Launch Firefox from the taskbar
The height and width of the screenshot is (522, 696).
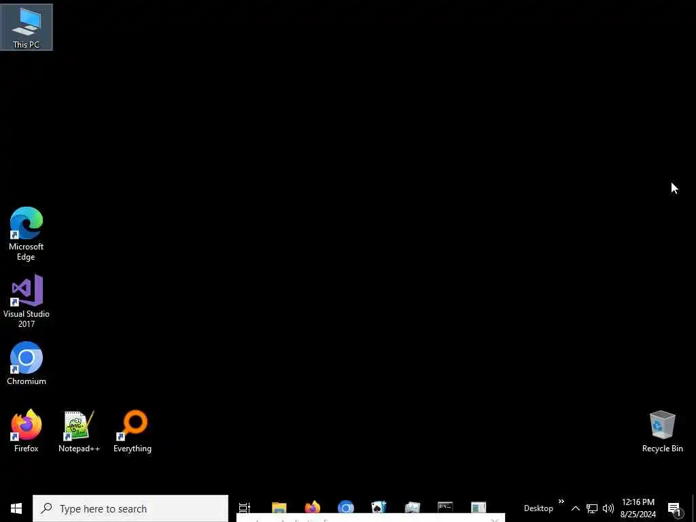pos(313,508)
